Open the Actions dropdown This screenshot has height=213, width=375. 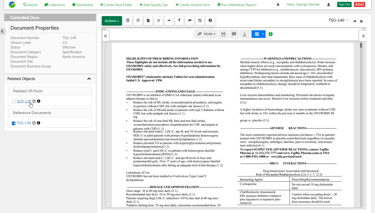click(112, 20)
